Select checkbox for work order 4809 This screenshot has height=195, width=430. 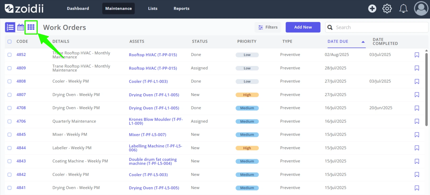click(9, 68)
